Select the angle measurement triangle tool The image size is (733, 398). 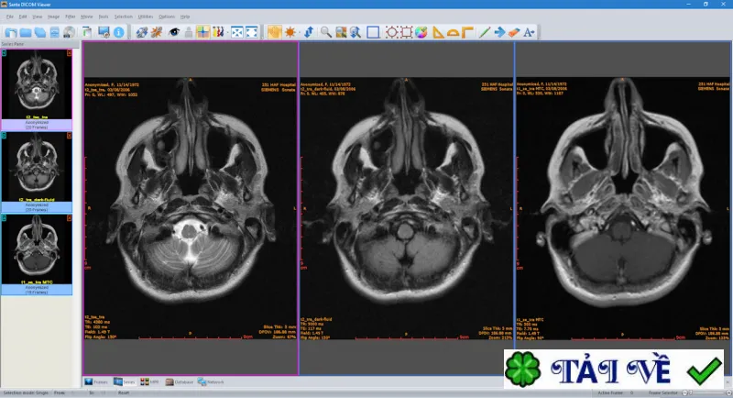438,32
